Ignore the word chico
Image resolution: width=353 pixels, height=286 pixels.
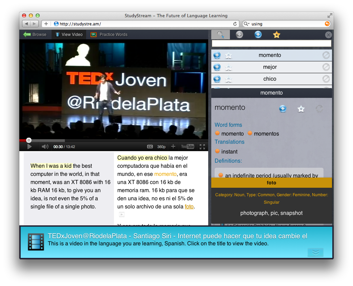[x=326, y=79]
